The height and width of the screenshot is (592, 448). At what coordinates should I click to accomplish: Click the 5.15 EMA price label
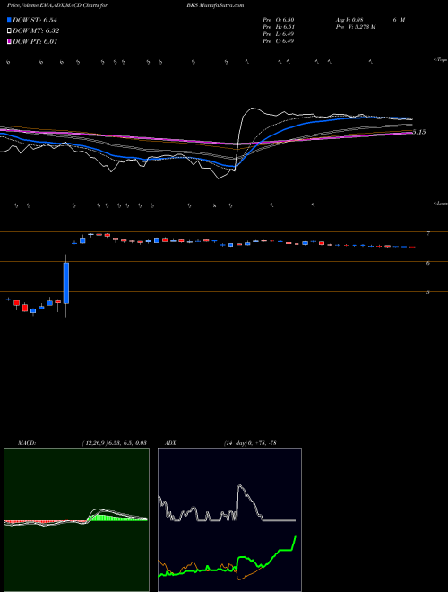pyautogui.click(x=419, y=132)
